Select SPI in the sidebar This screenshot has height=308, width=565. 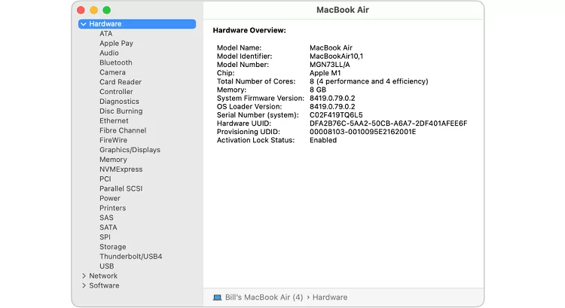point(105,237)
